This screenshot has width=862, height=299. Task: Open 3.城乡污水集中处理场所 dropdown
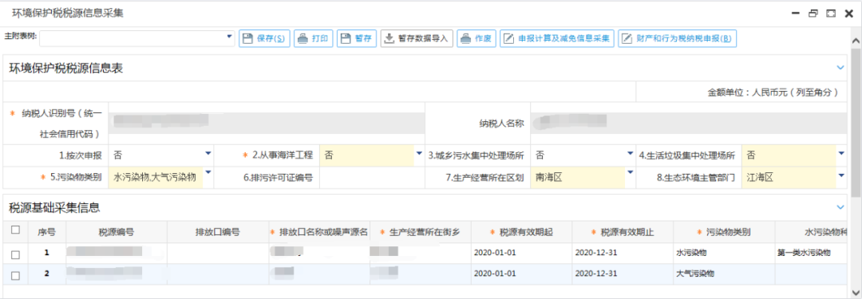tap(630, 154)
